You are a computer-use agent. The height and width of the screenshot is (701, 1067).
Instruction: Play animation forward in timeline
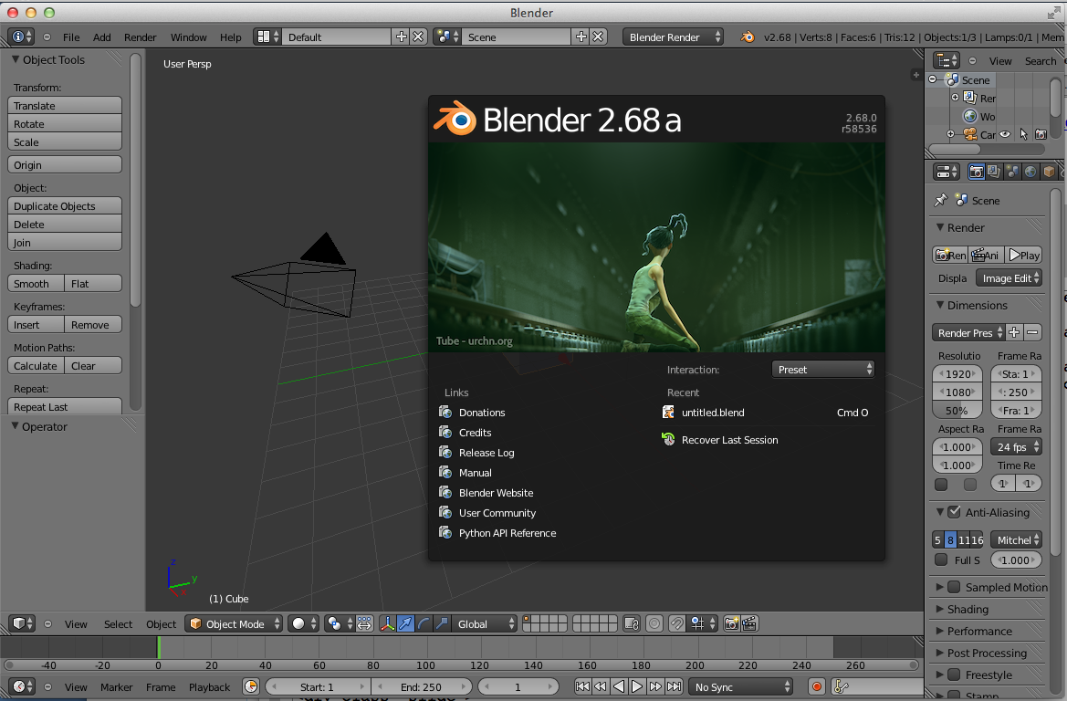[637, 686]
